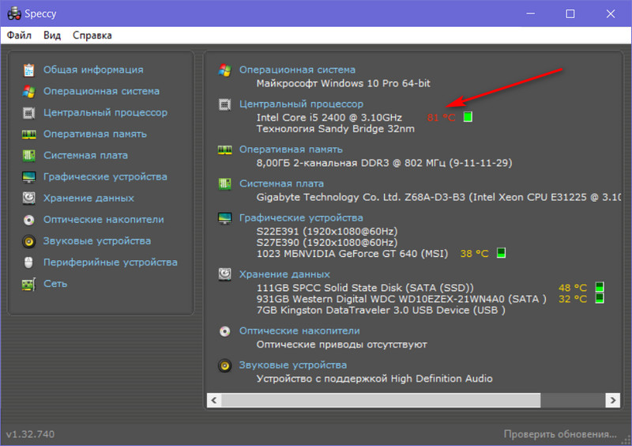
Task: Click the right arrow of horizontal scrollbar
Action: point(613,400)
